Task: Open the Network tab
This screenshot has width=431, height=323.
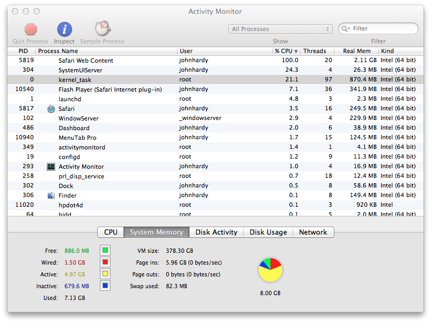Action: 313,232
